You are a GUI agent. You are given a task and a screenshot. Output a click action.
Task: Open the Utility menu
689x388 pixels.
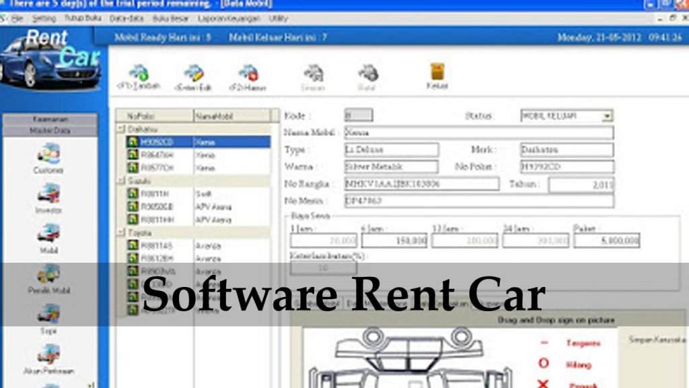point(278,18)
